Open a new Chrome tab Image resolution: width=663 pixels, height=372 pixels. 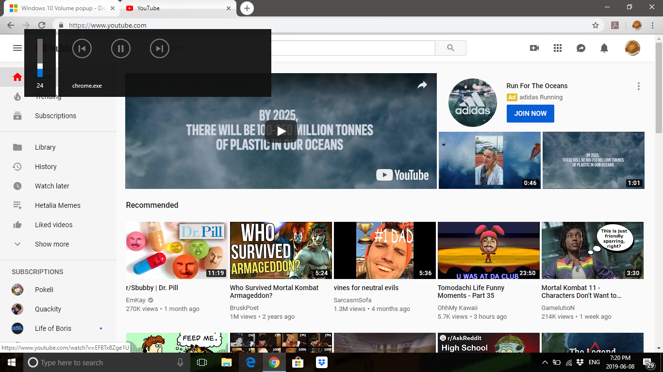[x=247, y=8]
